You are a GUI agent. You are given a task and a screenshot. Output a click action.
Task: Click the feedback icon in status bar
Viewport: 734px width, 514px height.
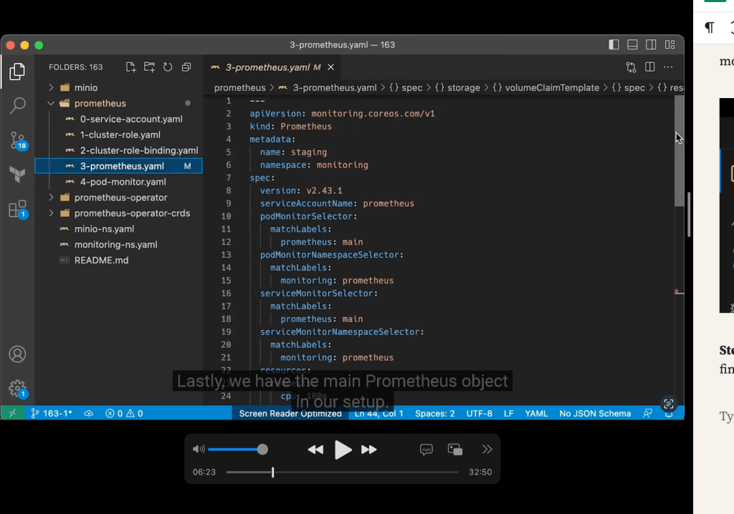(647, 413)
